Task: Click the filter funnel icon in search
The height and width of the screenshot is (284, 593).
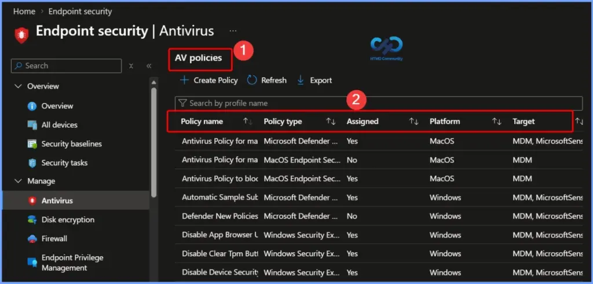Action: pyautogui.click(x=182, y=103)
